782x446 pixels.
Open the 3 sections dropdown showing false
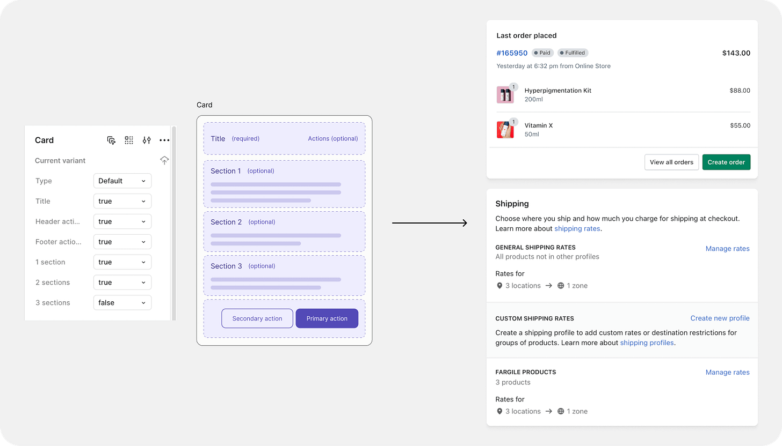(122, 303)
